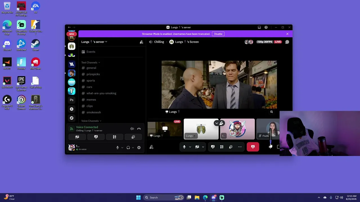This screenshot has height=202, width=360.
Task: Open output device arrow in user panel
Action: pos(133,148)
